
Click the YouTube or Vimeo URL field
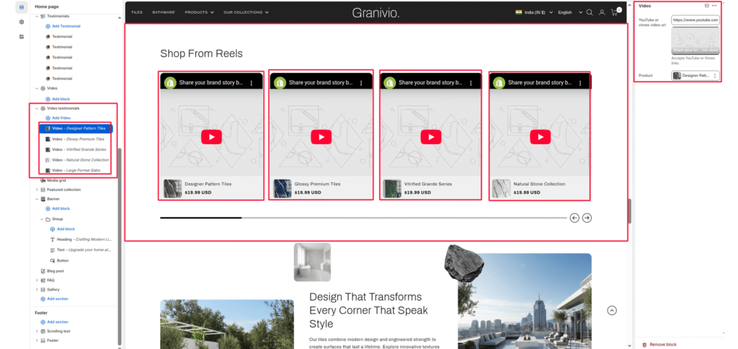click(695, 20)
